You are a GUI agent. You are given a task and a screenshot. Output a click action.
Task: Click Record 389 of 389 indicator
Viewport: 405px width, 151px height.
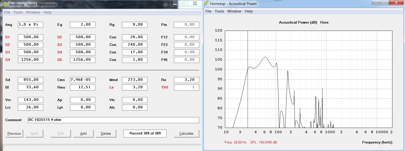click(x=145, y=133)
